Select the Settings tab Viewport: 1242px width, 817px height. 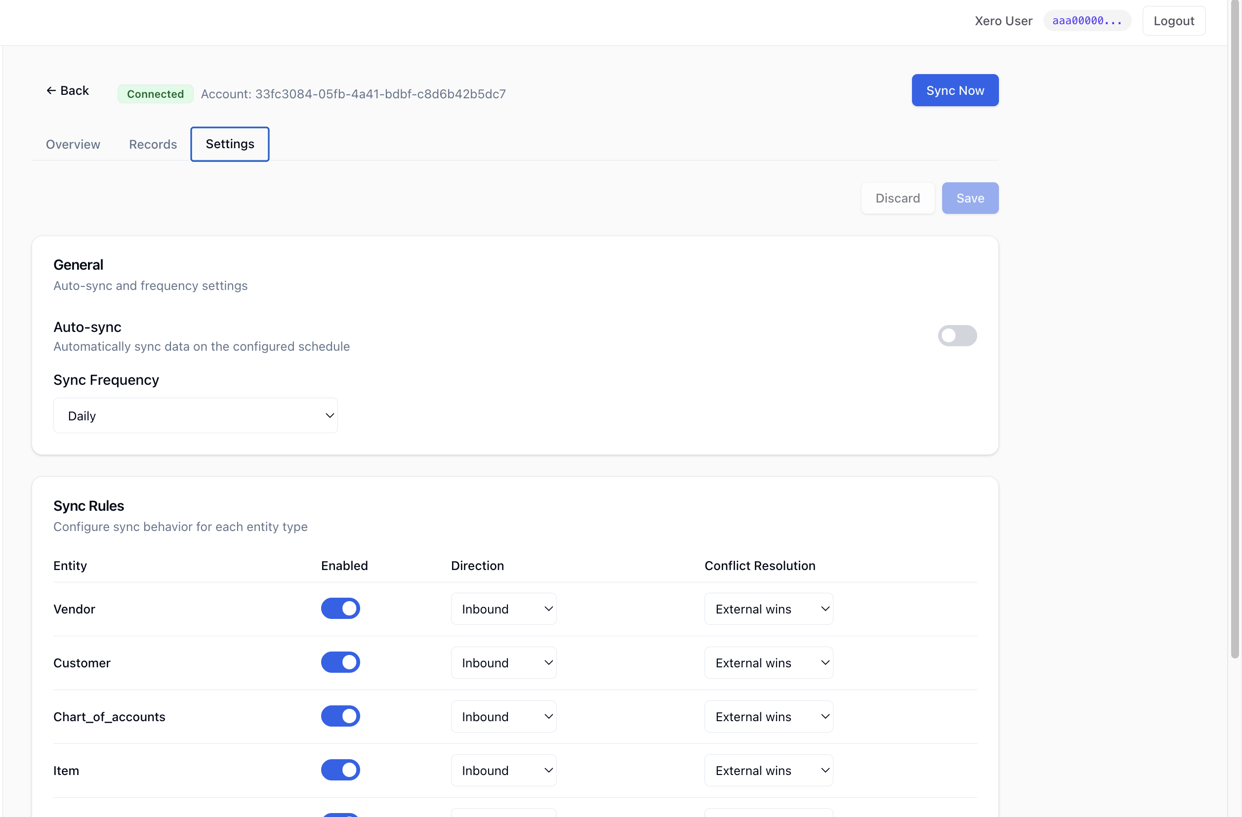(230, 144)
